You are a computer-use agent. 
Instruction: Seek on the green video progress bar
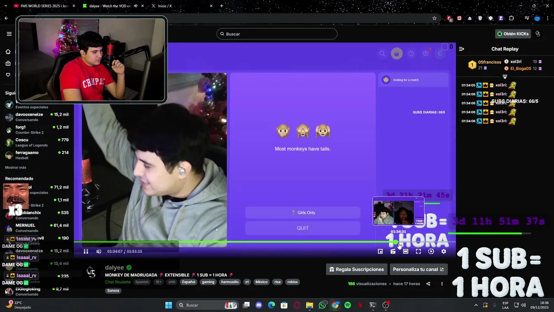[x=265, y=242]
